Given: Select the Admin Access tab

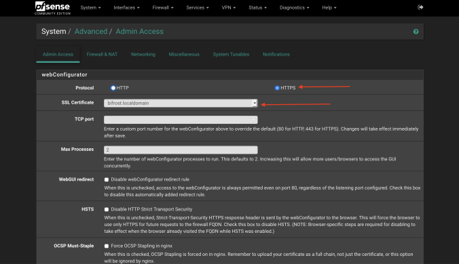Looking at the screenshot, I should pos(58,54).
